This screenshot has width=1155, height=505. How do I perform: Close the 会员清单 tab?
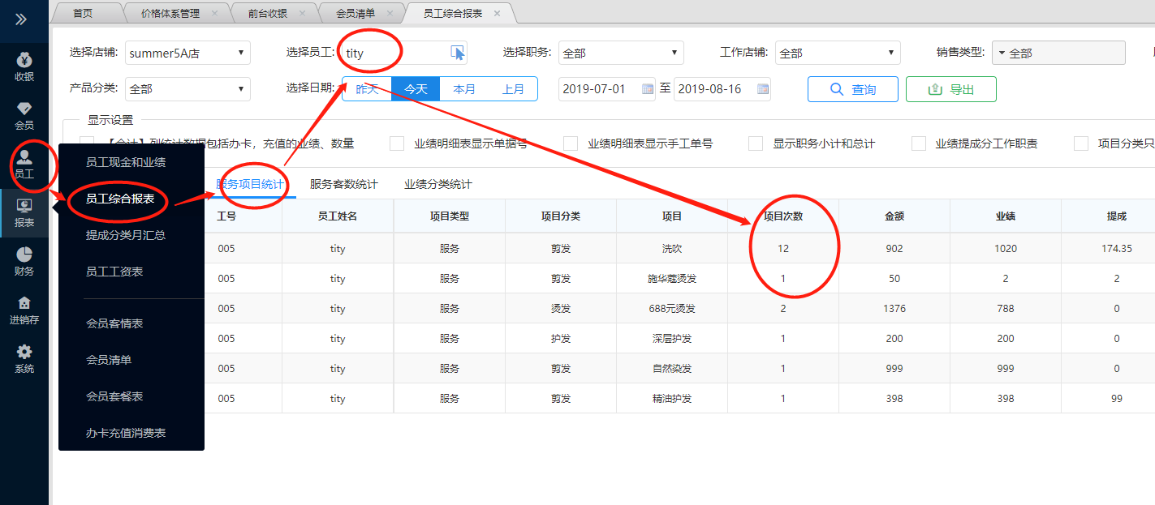coord(390,14)
